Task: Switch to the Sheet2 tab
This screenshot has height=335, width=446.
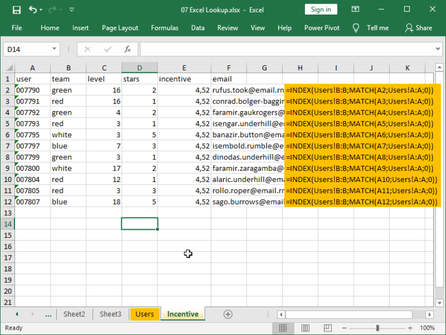Action: (x=74, y=314)
